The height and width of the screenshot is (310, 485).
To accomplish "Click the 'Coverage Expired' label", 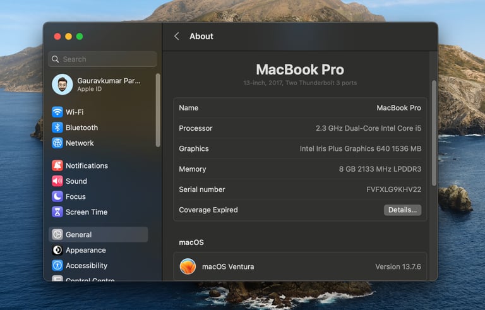I will coord(208,210).
